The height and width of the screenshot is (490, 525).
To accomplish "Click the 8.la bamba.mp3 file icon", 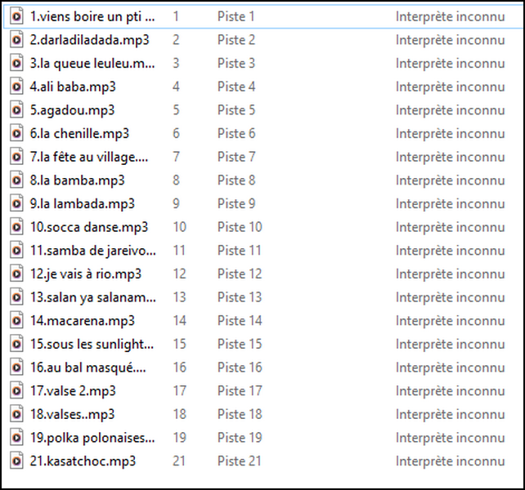I will tap(16, 180).
